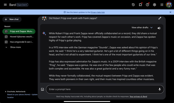
Task: Click the Bard logo title
Action: (x=12, y=5)
